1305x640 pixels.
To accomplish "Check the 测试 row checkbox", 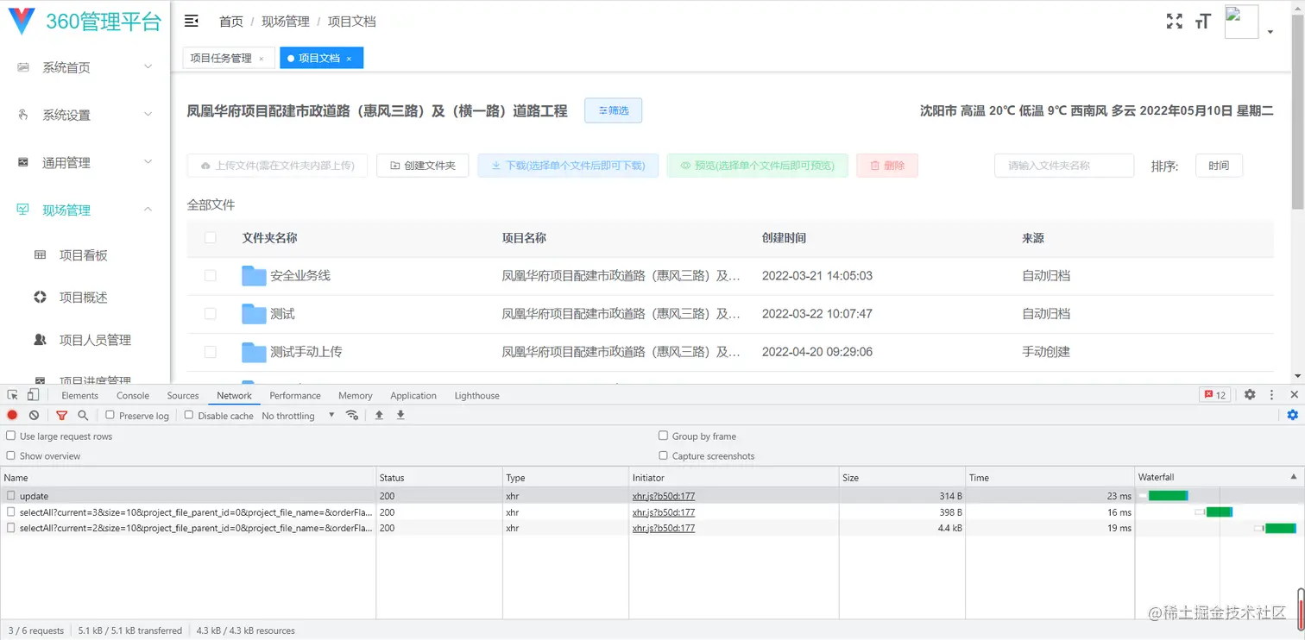I will pyautogui.click(x=211, y=314).
